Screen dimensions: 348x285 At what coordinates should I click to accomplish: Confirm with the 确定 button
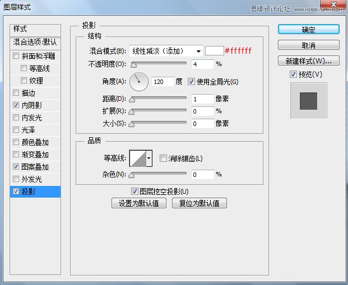coord(309,29)
